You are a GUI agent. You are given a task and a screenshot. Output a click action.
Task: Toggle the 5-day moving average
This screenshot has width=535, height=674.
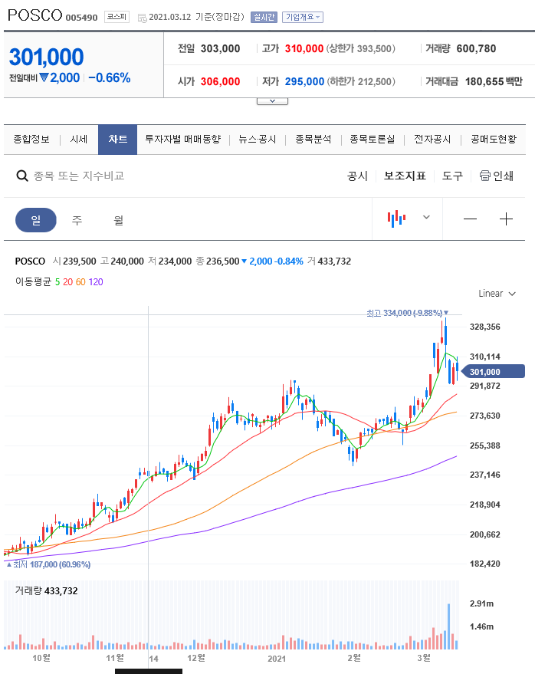(x=57, y=282)
